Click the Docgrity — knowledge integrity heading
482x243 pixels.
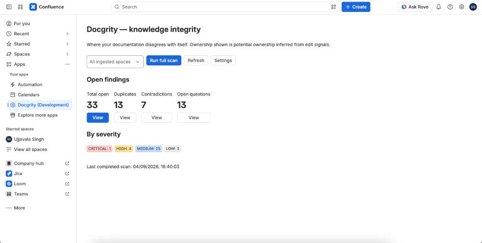click(x=143, y=29)
